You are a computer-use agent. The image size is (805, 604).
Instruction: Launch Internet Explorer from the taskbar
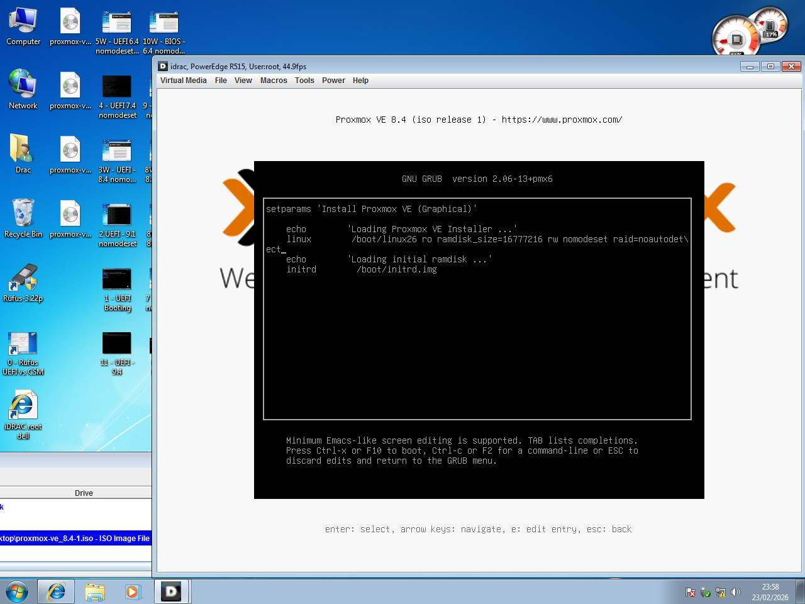click(x=56, y=591)
